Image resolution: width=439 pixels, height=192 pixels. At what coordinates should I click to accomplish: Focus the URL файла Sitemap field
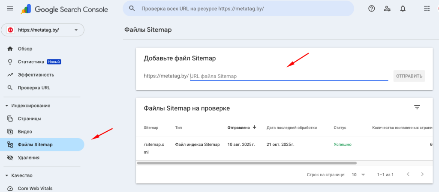(x=289, y=76)
